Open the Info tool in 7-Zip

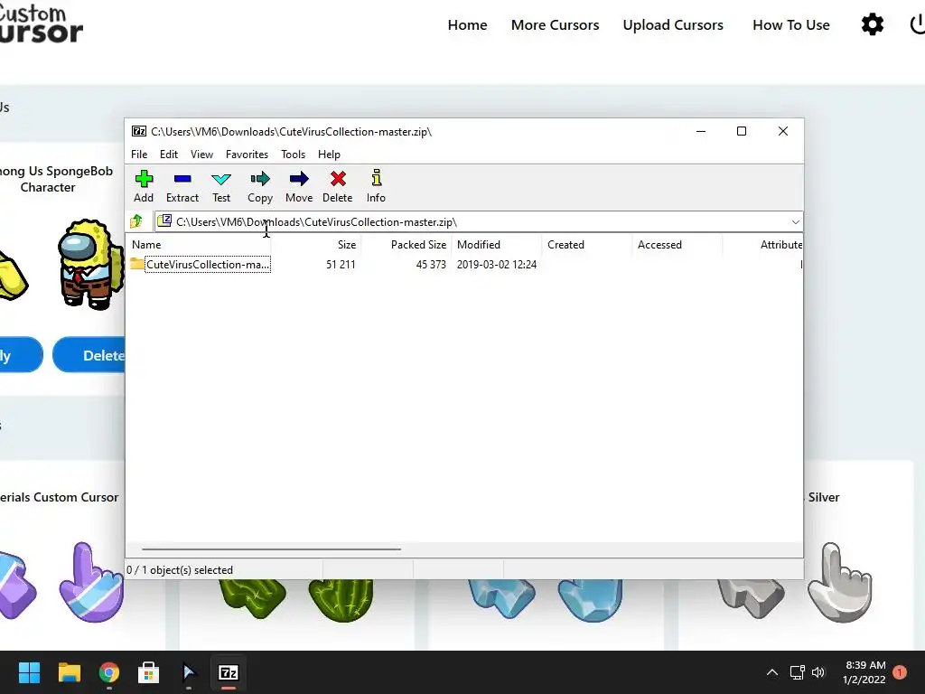click(377, 178)
